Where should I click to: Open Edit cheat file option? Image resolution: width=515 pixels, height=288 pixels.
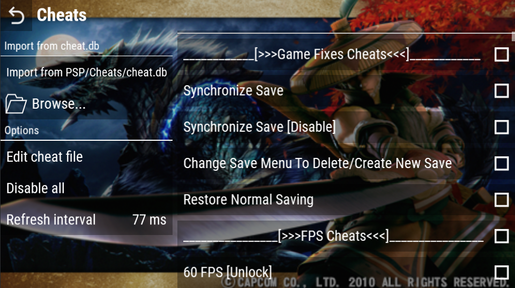[86, 157]
